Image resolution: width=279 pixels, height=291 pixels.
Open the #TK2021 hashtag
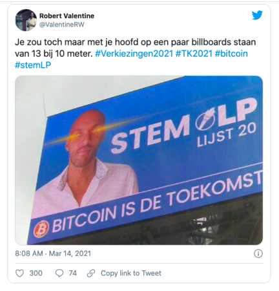coord(194,54)
